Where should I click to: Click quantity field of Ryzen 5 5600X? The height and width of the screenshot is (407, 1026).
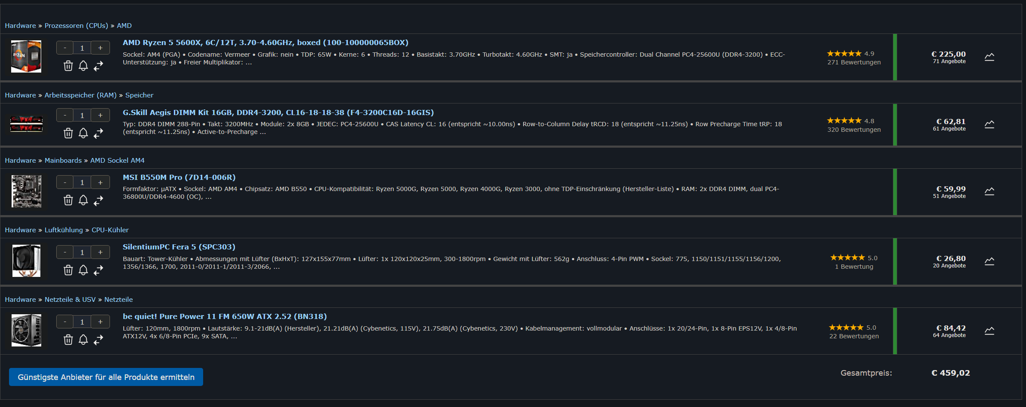[82, 48]
